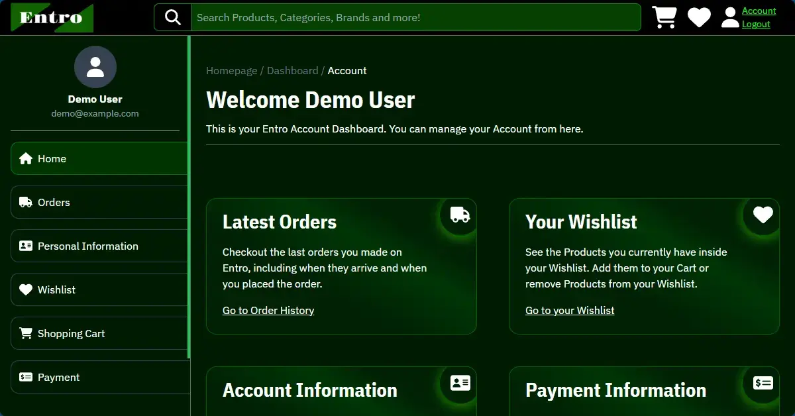Click inside the product search field
The width and height of the screenshot is (795, 416).
point(415,17)
